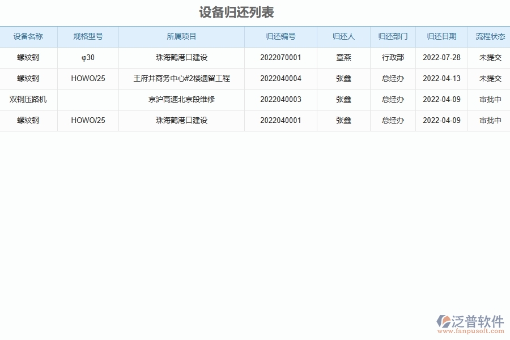Click the 审批中 status on the last row

pos(488,120)
